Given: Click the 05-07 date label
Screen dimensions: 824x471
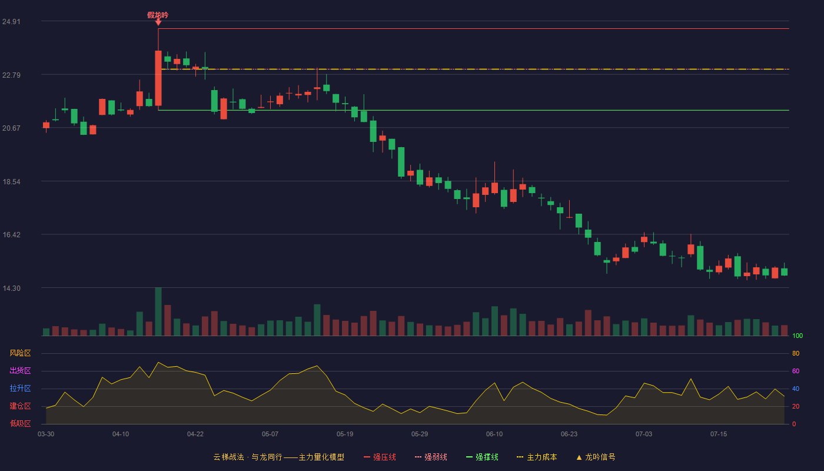Looking at the screenshot, I should coord(270,434).
